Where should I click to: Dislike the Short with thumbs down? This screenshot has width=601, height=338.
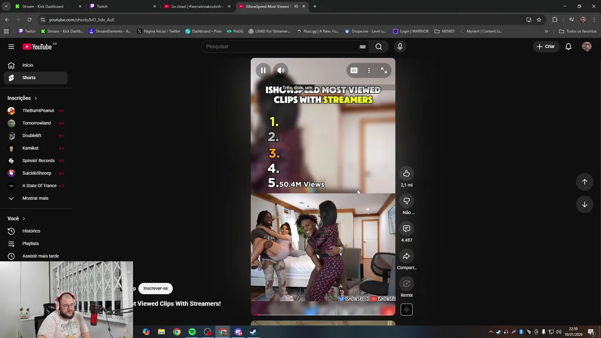pos(407,201)
